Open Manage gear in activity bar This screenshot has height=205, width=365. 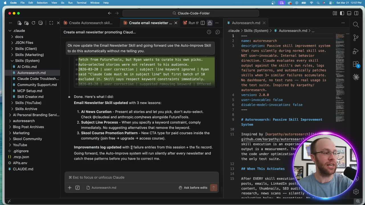pos(356,192)
